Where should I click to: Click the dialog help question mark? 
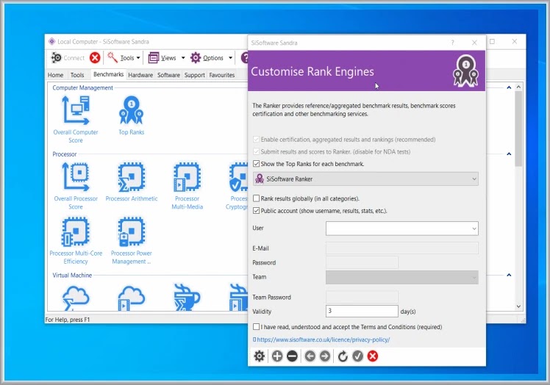452,43
